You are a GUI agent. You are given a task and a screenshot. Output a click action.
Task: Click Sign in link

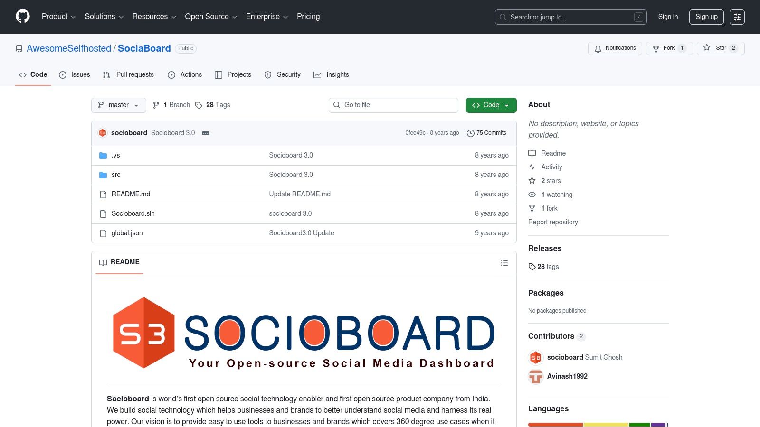coord(668,17)
